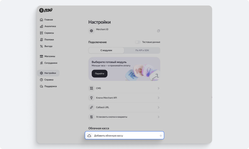Click the cloud icon in Облачная касса row
The height and width of the screenshot is (149, 249).
point(89,136)
